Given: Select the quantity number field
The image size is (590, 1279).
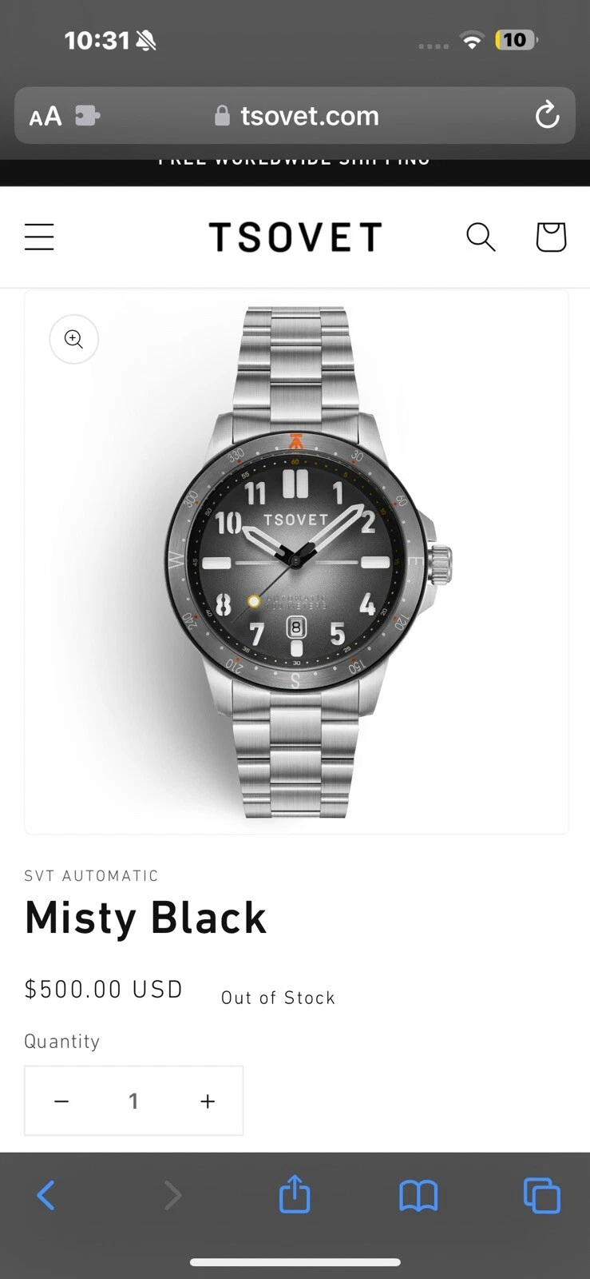Looking at the screenshot, I should [x=133, y=1102].
